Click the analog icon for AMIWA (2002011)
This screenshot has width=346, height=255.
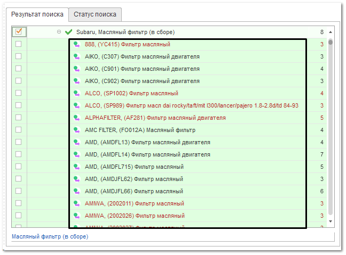[76, 203]
